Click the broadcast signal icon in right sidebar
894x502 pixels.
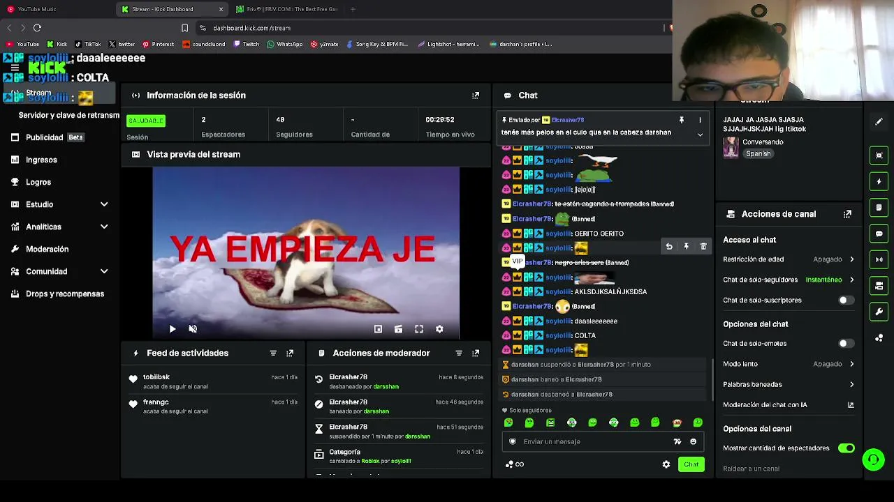879,259
